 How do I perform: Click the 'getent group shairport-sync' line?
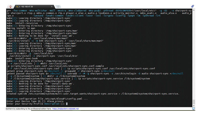click(61, 71)
